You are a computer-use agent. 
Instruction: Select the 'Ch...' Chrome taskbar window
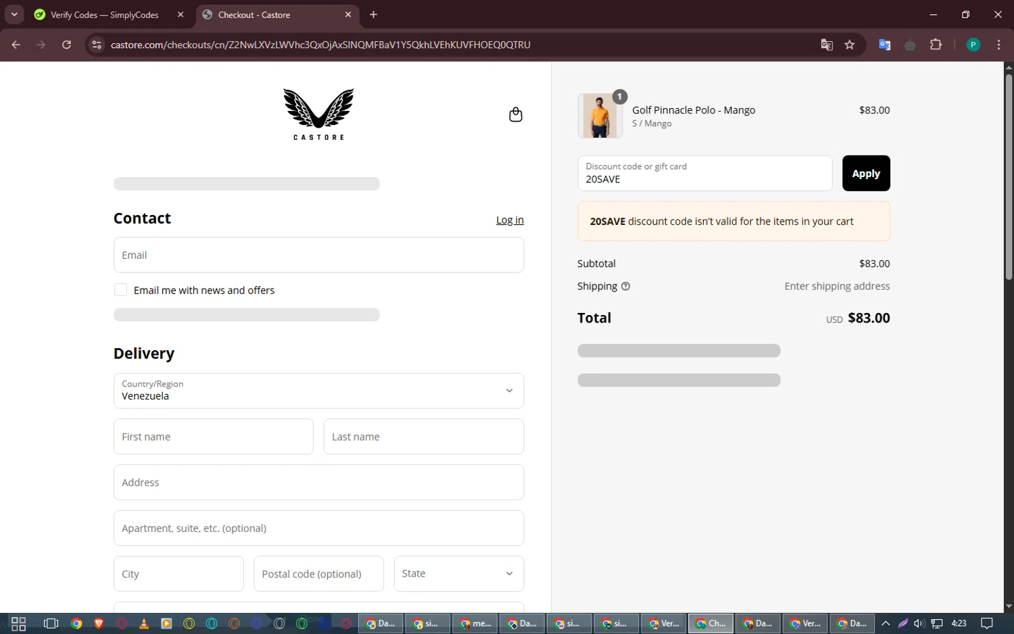pyautogui.click(x=710, y=623)
